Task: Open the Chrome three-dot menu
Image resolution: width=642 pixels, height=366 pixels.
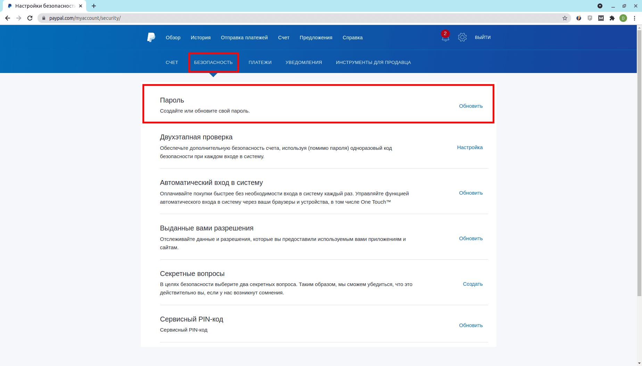Action: click(x=635, y=18)
